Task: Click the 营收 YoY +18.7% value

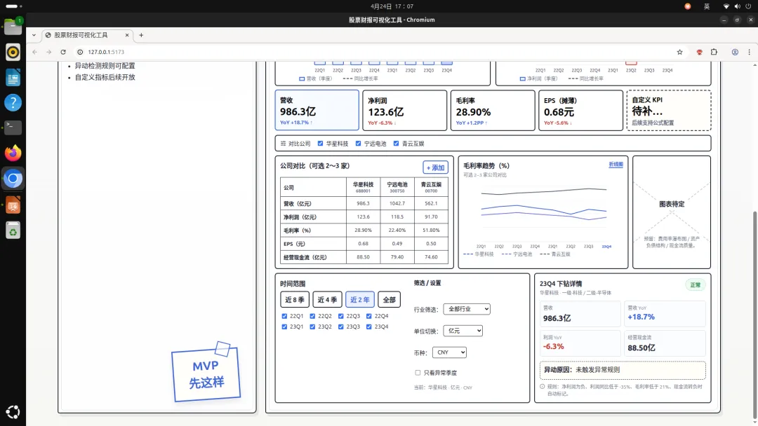Action: tap(641, 317)
